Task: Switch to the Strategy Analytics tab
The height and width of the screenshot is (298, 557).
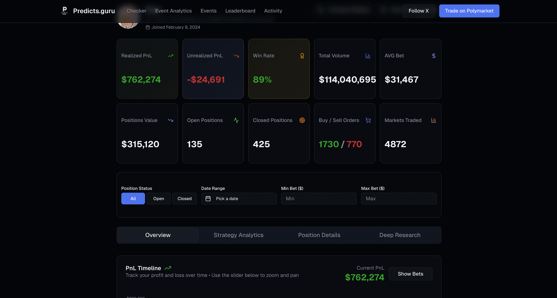Action: pos(238,235)
